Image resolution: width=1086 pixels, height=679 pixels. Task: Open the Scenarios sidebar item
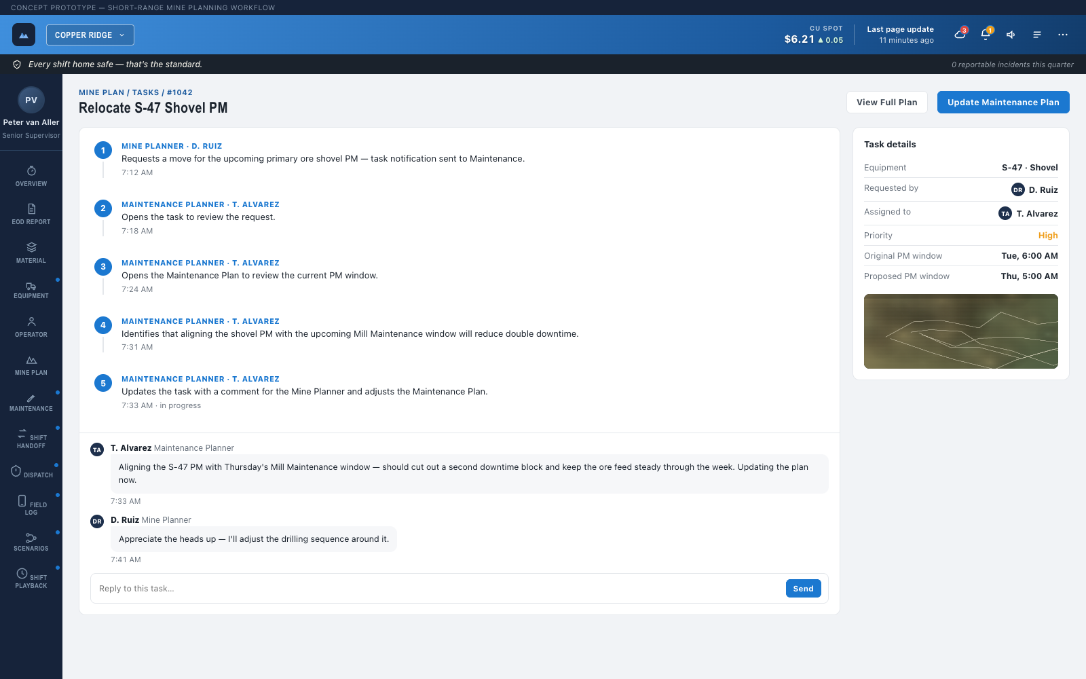(31, 542)
